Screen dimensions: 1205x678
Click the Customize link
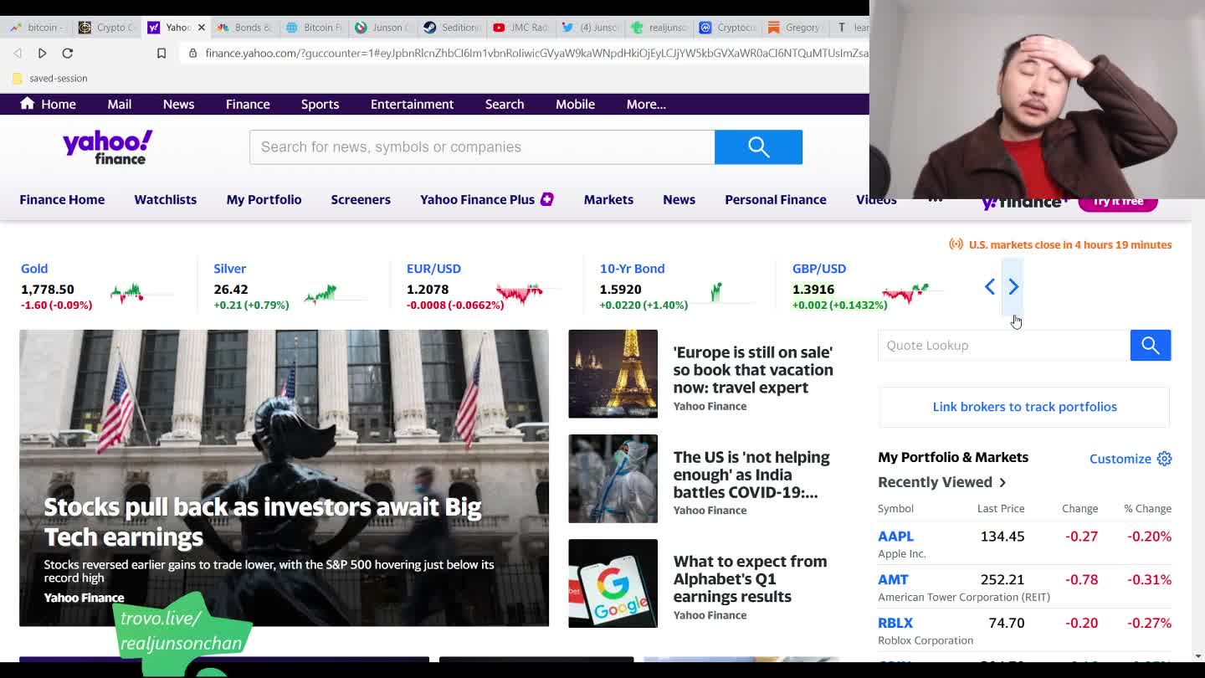(x=1120, y=459)
